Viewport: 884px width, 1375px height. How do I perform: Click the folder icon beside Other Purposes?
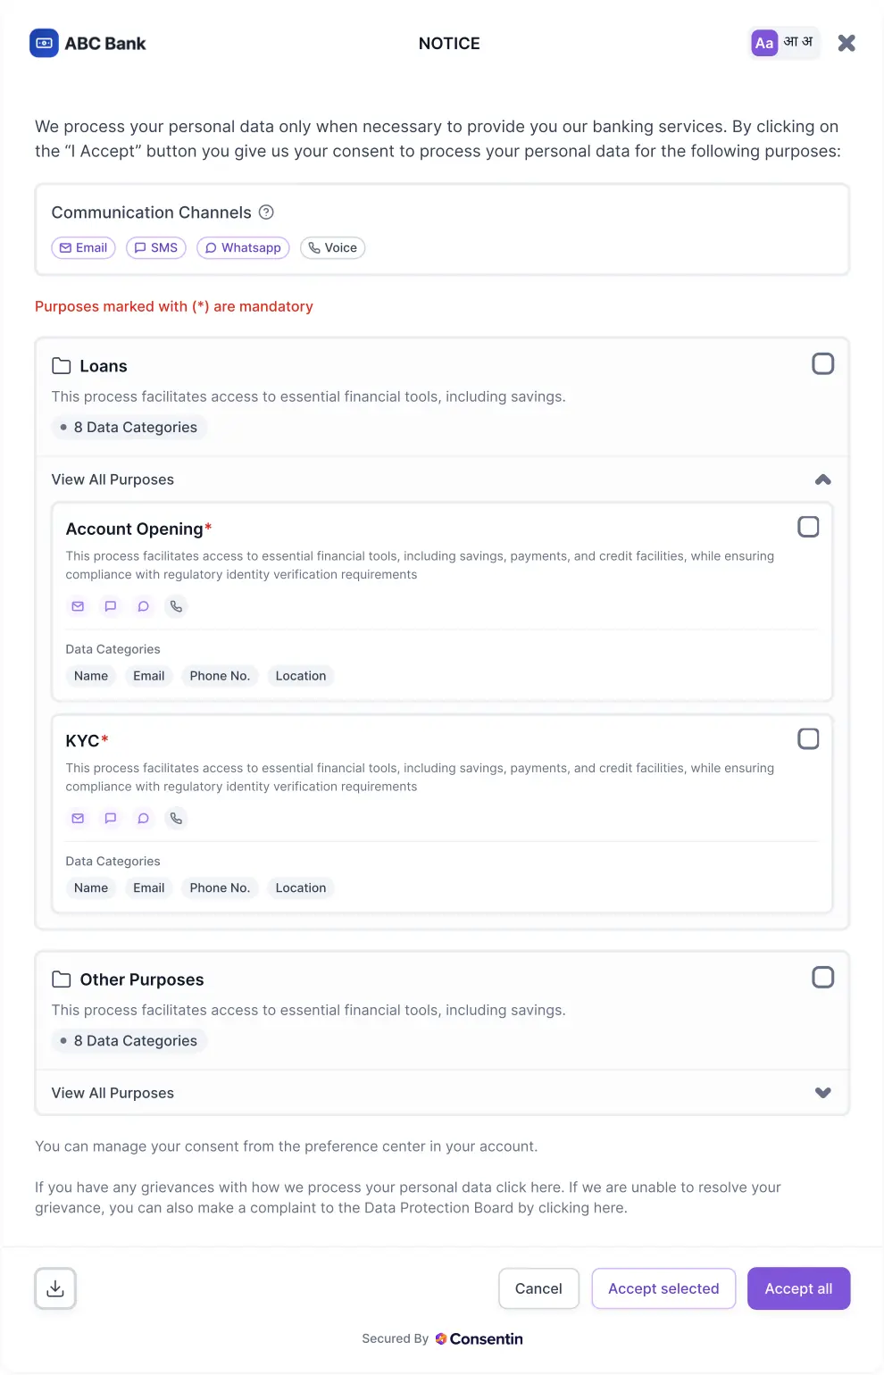(62, 979)
